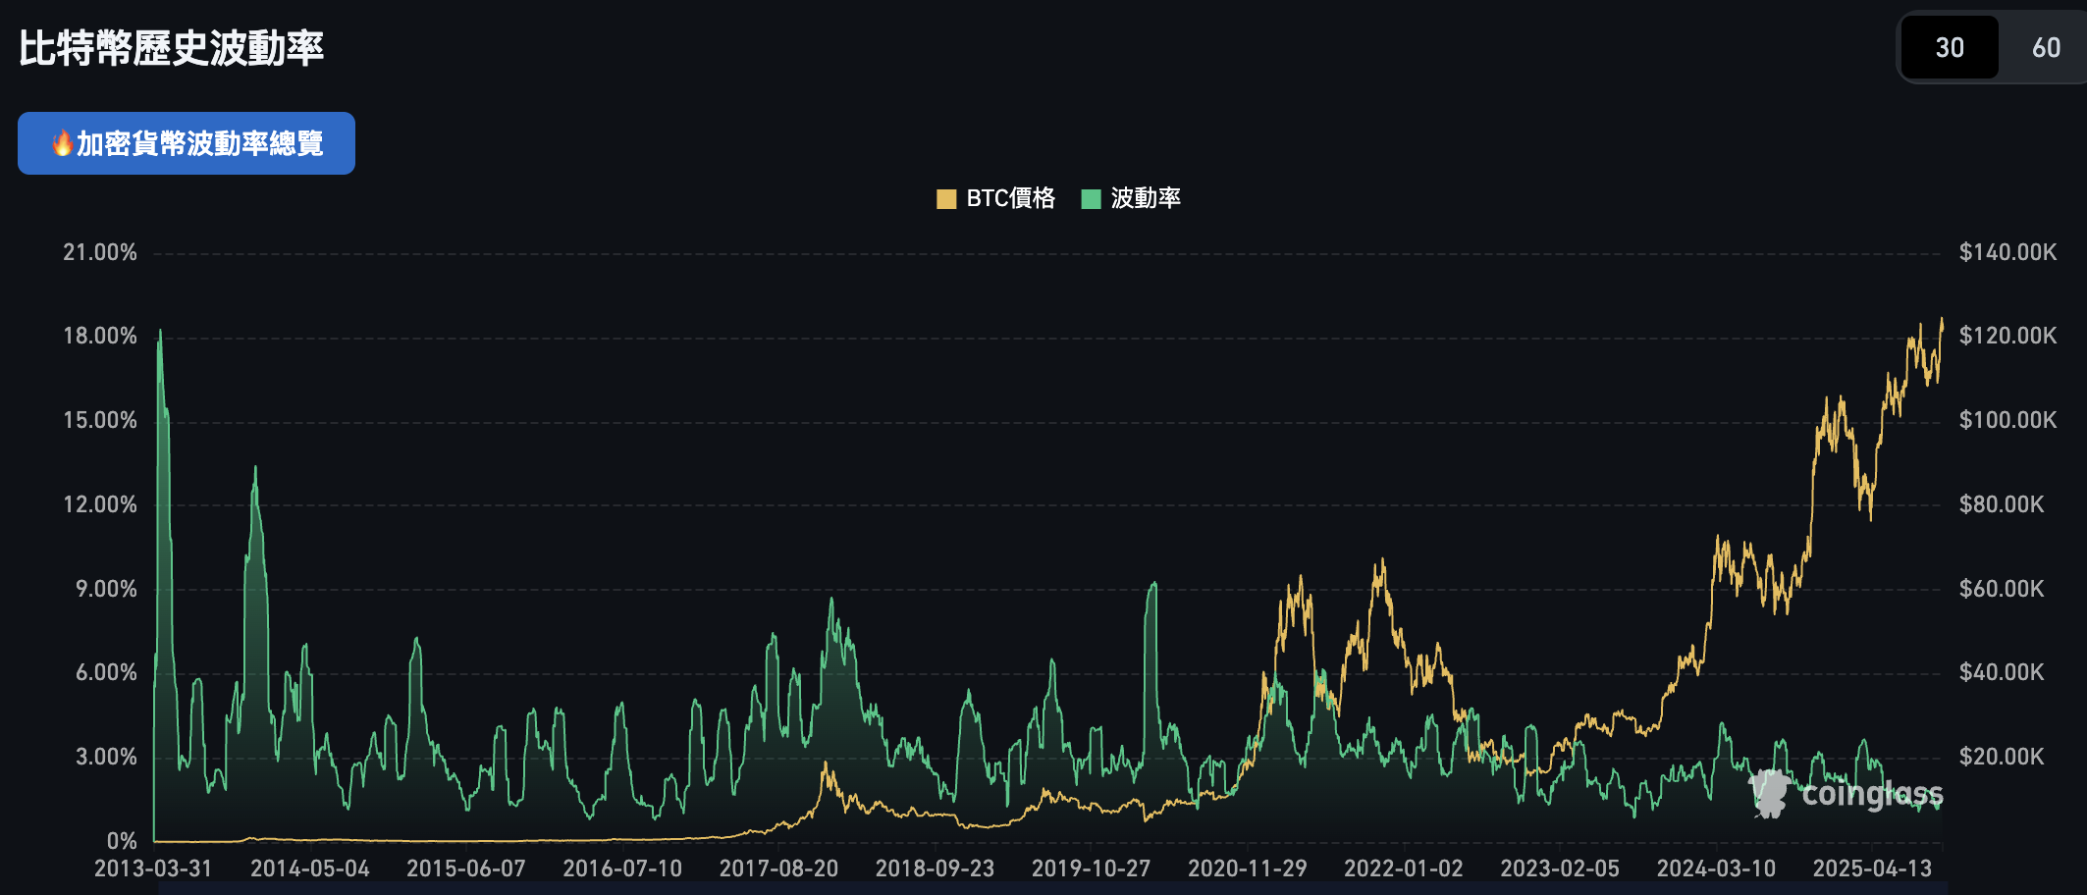Open the 加密貨幣波動率總覽 overview
This screenshot has height=895, width=2087.
[186, 143]
